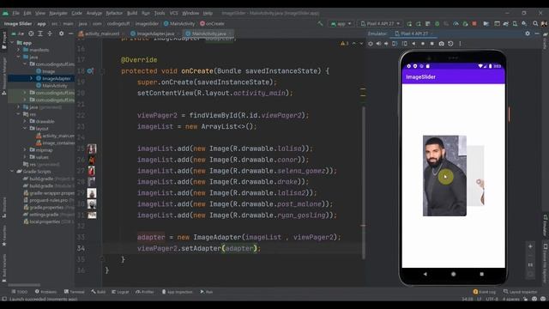Click MainActivity breadcrumb in navigation bar
This screenshot has width=549, height=309.
179,23
